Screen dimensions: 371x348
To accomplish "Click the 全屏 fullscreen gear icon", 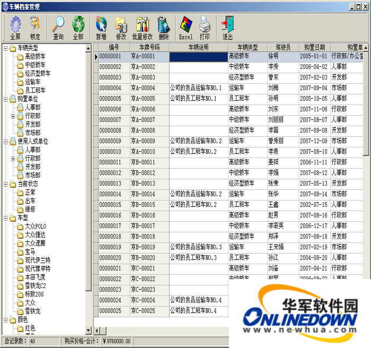I will (15, 28).
